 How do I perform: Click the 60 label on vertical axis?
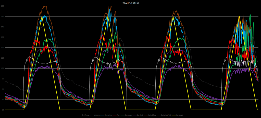click(x=3, y=110)
